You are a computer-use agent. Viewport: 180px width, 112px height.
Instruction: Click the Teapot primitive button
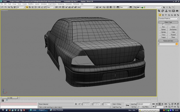163,37
